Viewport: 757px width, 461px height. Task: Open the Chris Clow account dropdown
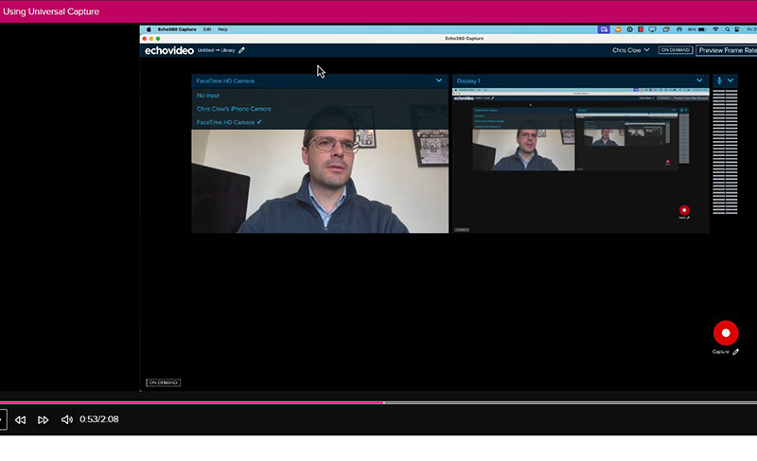630,50
